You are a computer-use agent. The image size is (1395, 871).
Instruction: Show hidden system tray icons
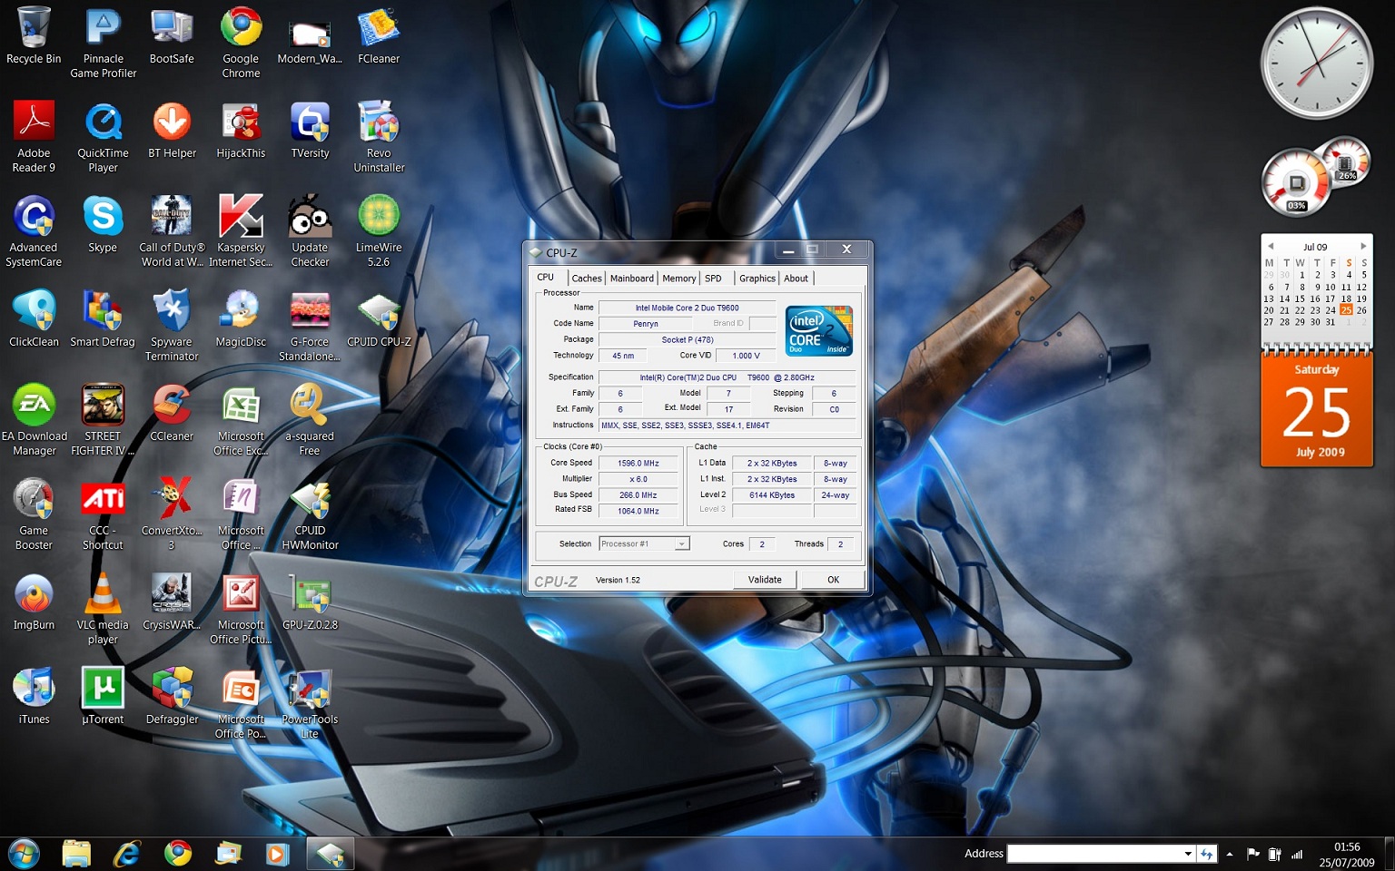[x=1230, y=854]
